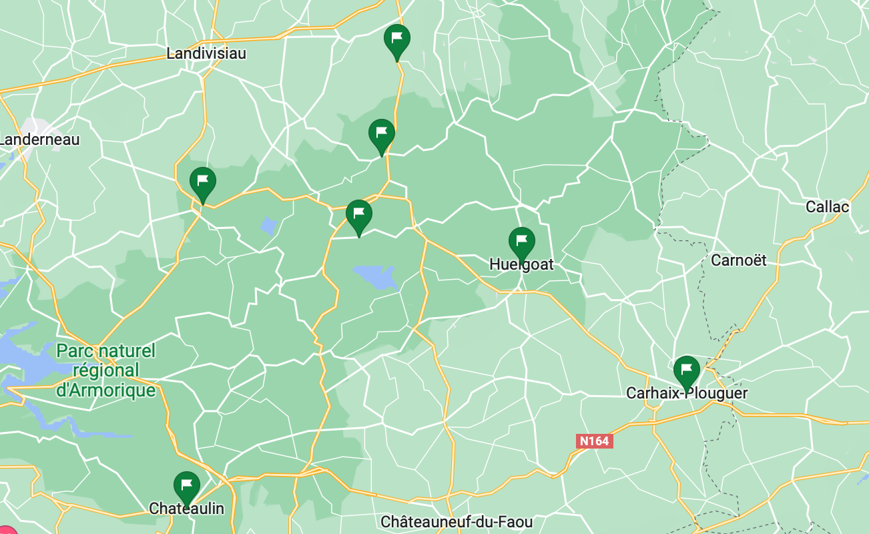Click the large blue lake on the map
Viewport: 869px width, 534px height.
pyautogui.click(x=375, y=276)
